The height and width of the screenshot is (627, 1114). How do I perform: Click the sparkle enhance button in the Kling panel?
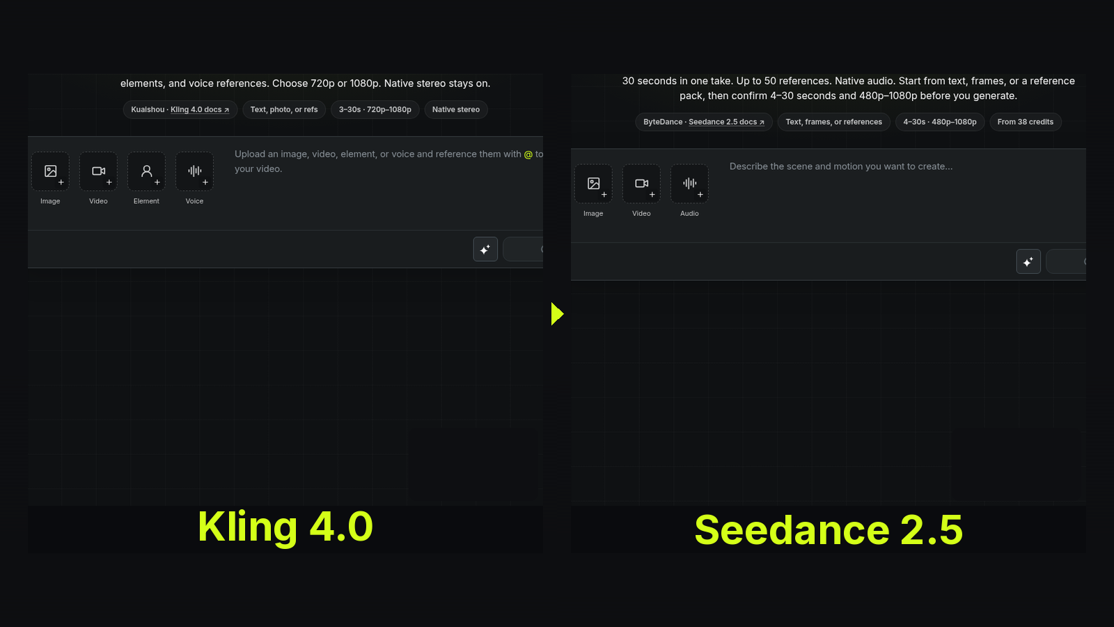[x=485, y=249]
